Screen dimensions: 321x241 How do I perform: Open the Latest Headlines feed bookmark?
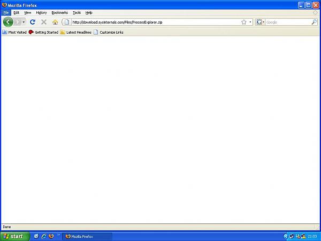tap(76, 32)
